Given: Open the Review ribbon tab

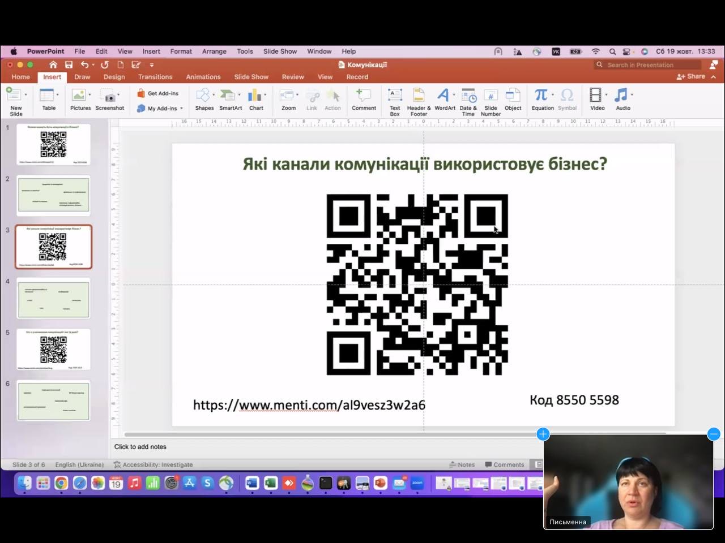Looking at the screenshot, I should pos(293,77).
